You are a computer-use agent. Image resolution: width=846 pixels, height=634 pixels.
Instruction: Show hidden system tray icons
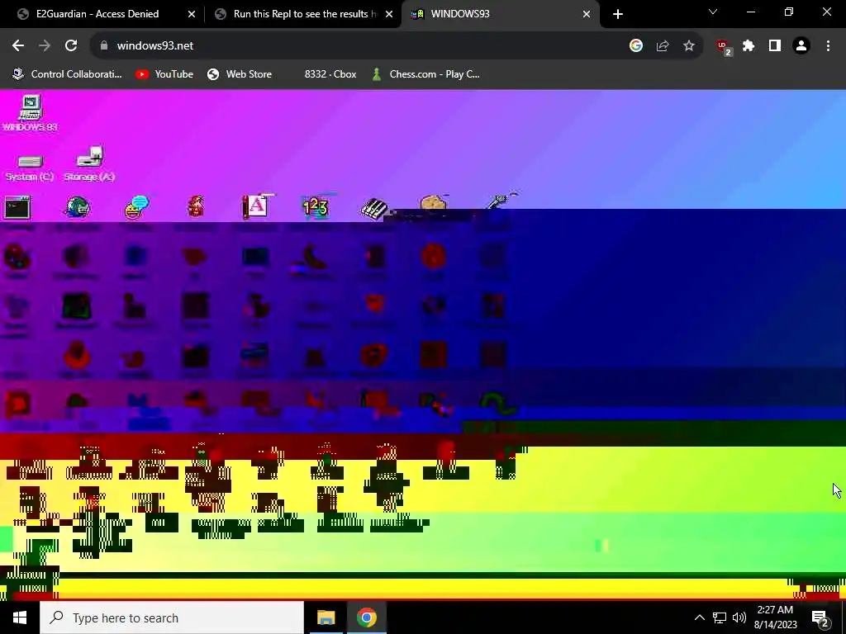pos(699,617)
